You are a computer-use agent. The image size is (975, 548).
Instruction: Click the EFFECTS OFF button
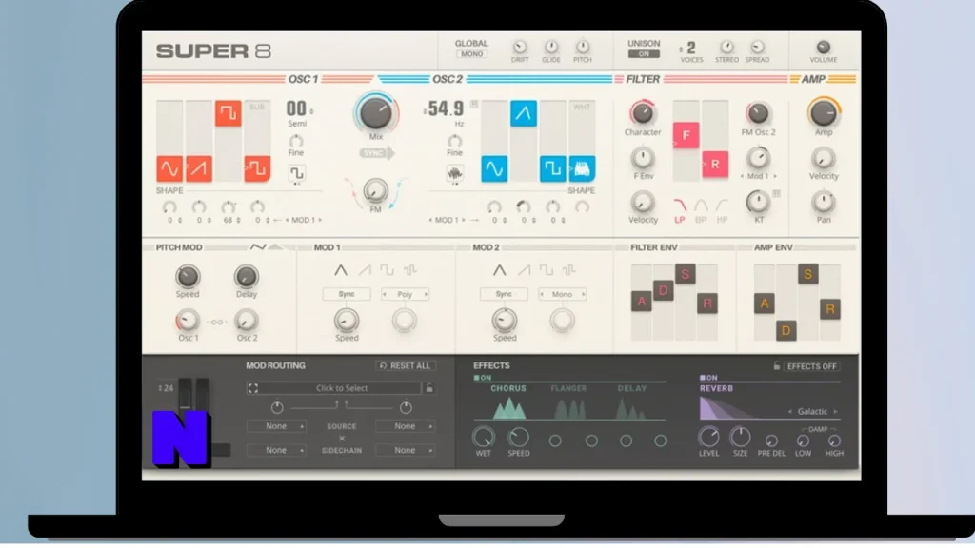(811, 366)
